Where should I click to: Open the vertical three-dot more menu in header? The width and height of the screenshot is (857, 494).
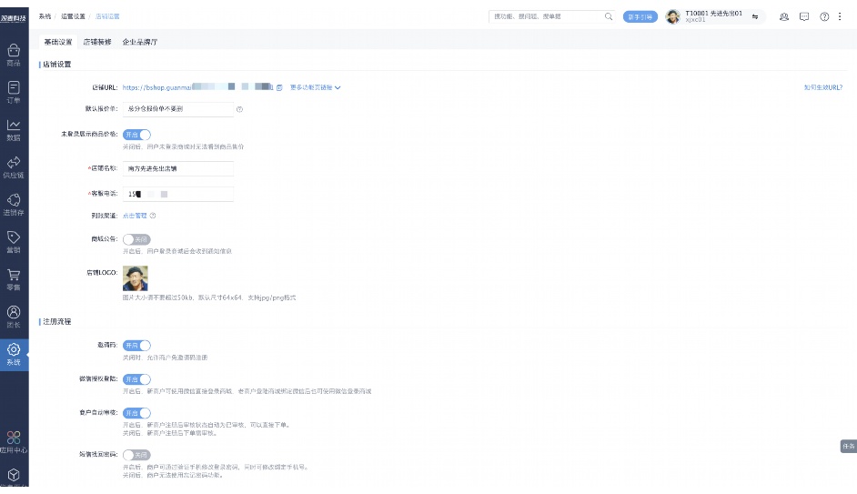coord(842,16)
